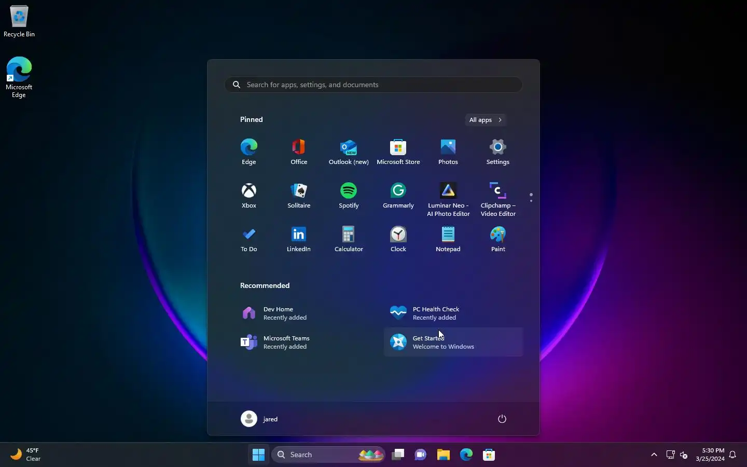Image resolution: width=747 pixels, height=467 pixels.
Task: Open the network status tray icon
Action: point(671,455)
